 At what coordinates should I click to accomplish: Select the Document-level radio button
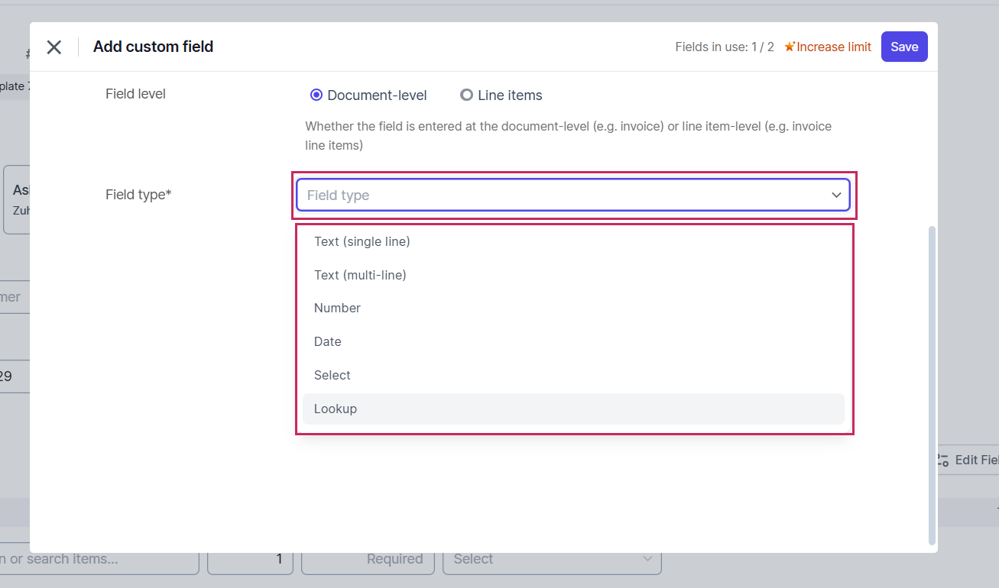[316, 95]
